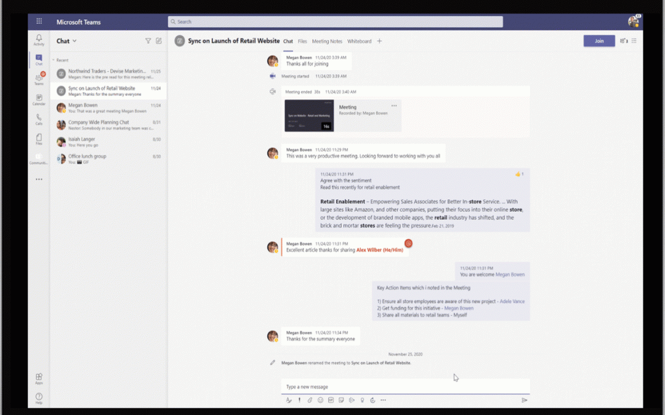The height and width of the screenshot is (415, 665).
Task: Show more apps ellipsis in left rail
Action: point(39,179)
